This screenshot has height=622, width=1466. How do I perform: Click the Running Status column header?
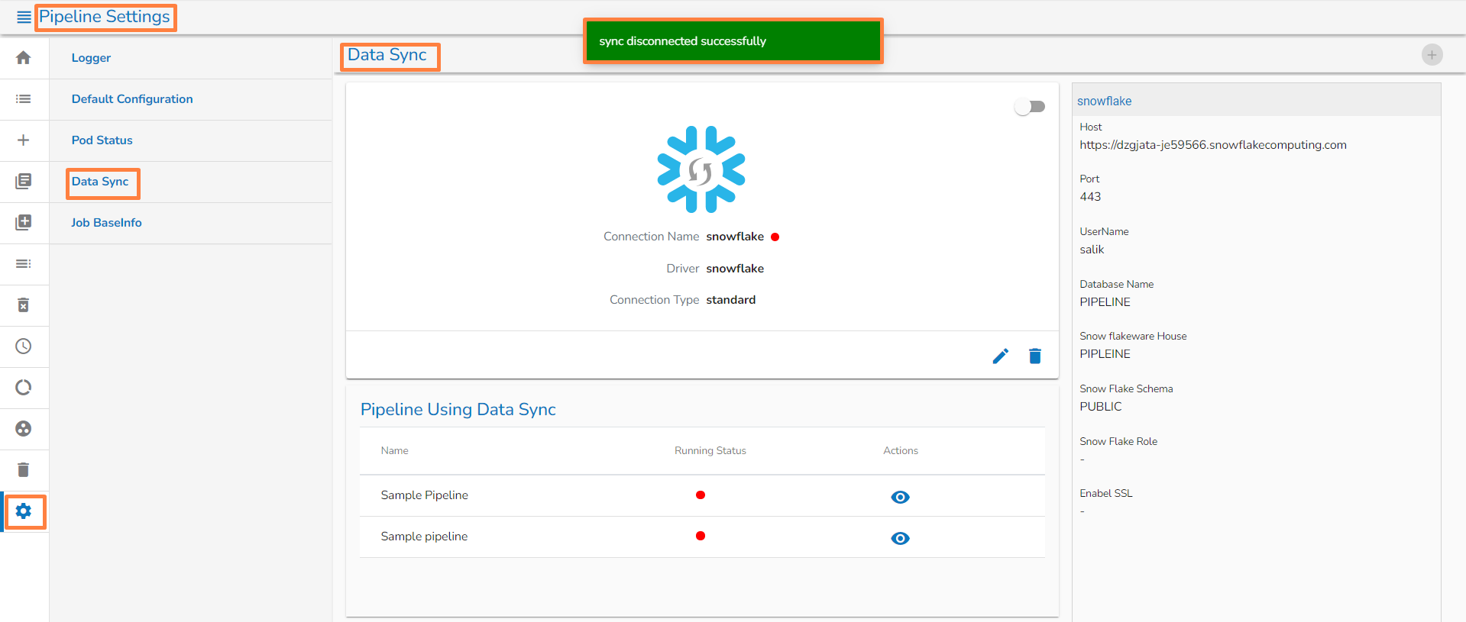pyautogui.click(x=710, y=451)
